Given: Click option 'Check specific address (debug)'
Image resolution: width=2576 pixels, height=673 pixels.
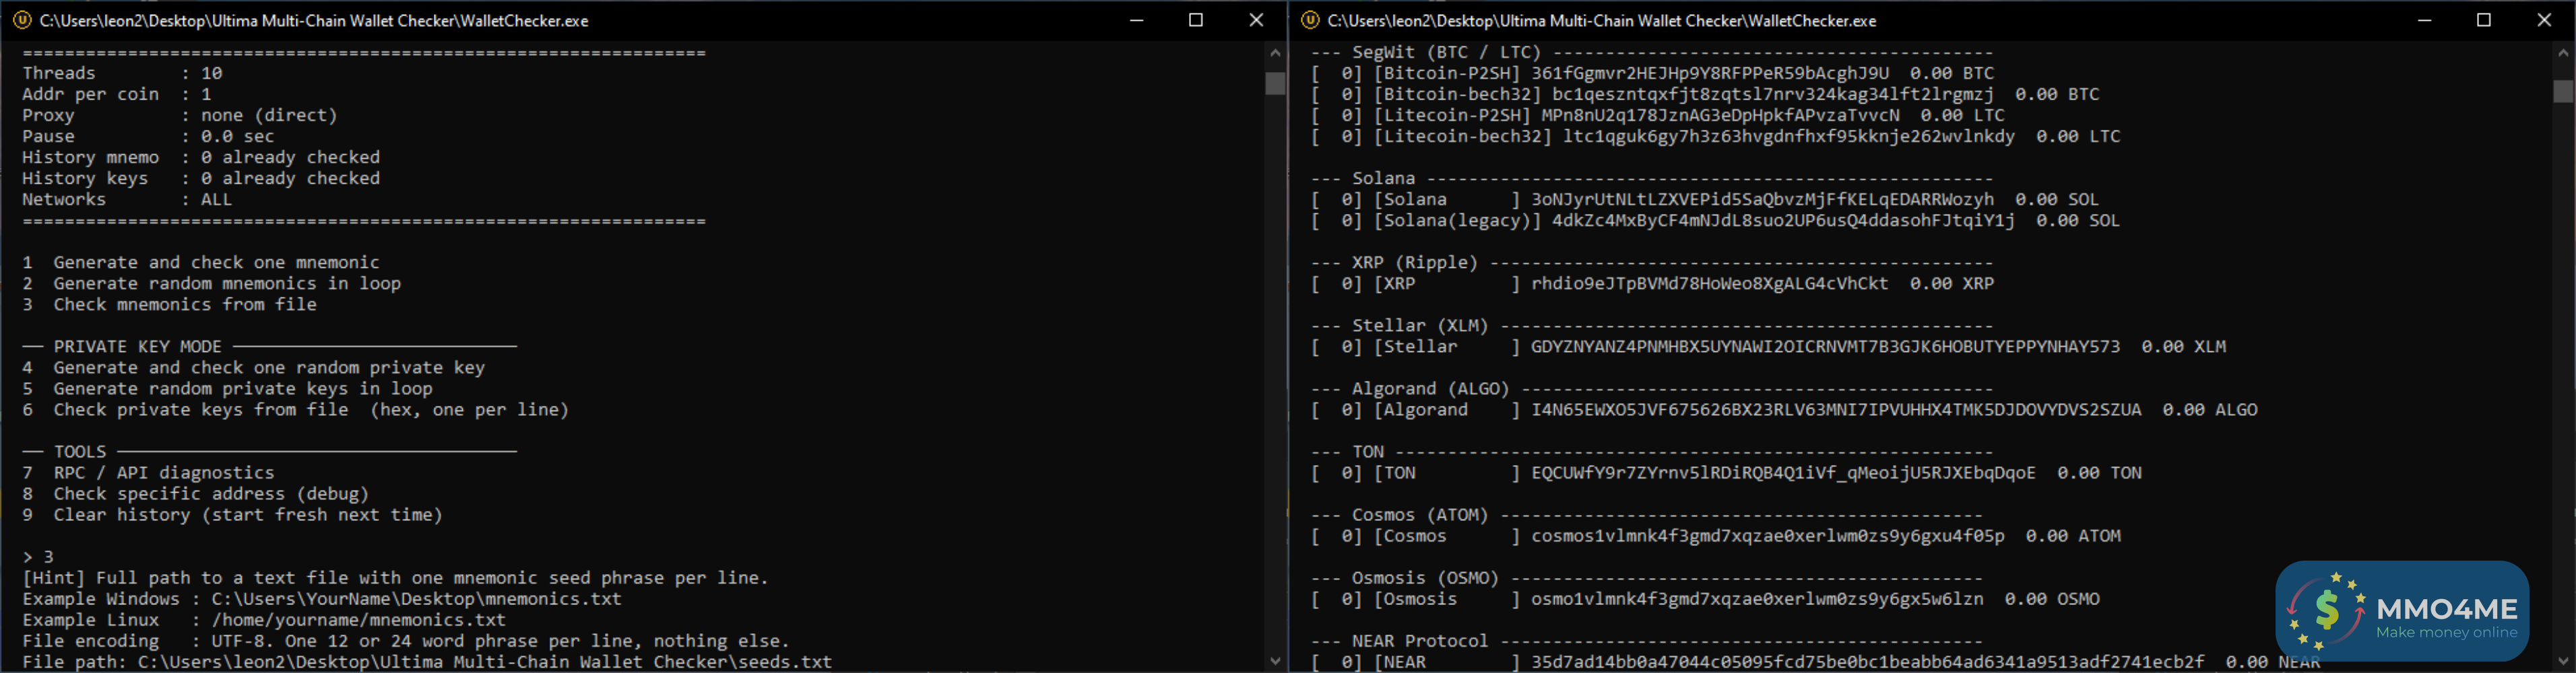Looking at the screenshot, I should pos(196,493).
